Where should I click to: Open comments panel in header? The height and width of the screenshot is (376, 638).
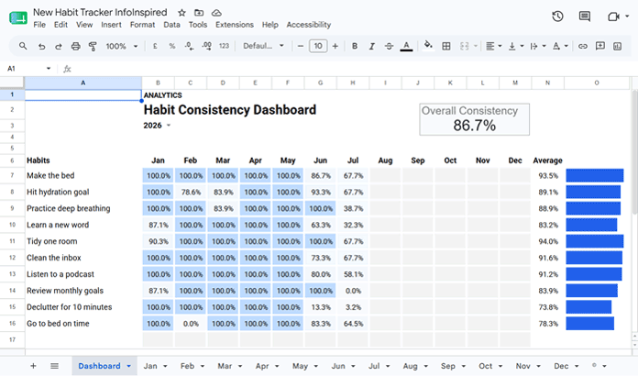[585, 17]
